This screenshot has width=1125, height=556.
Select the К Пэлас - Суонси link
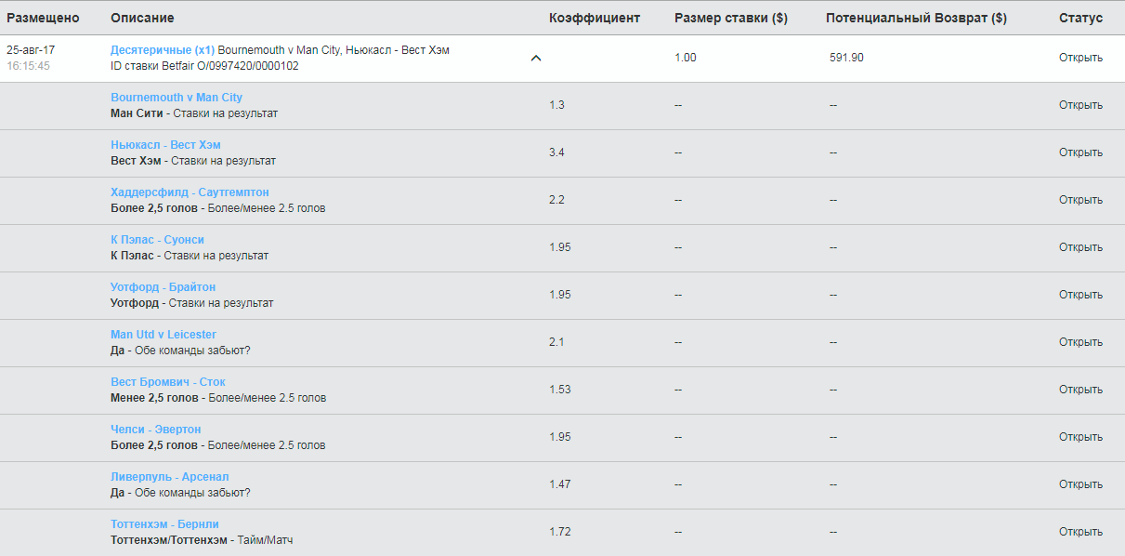click(157, 240)
